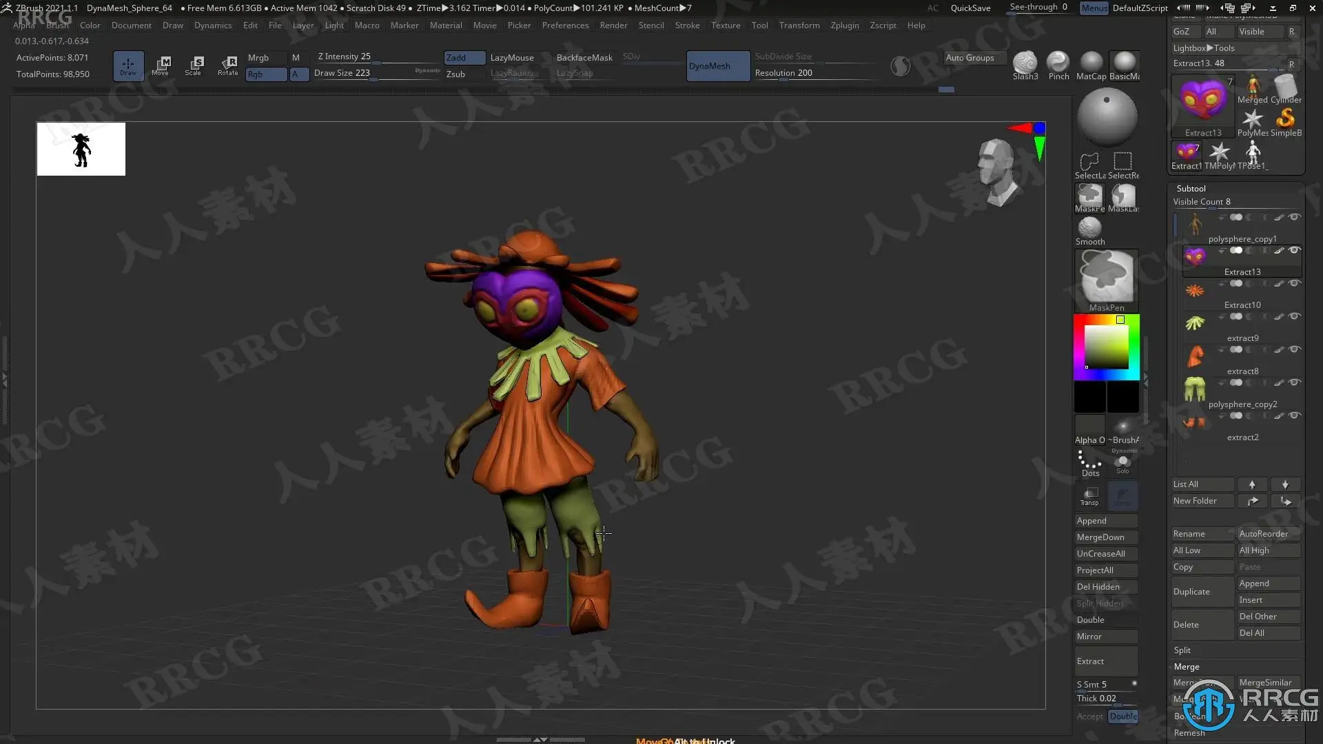Open the MatCap material sphere
The width and height of the screenshot is (1323, 744).
click(1091, 66)
